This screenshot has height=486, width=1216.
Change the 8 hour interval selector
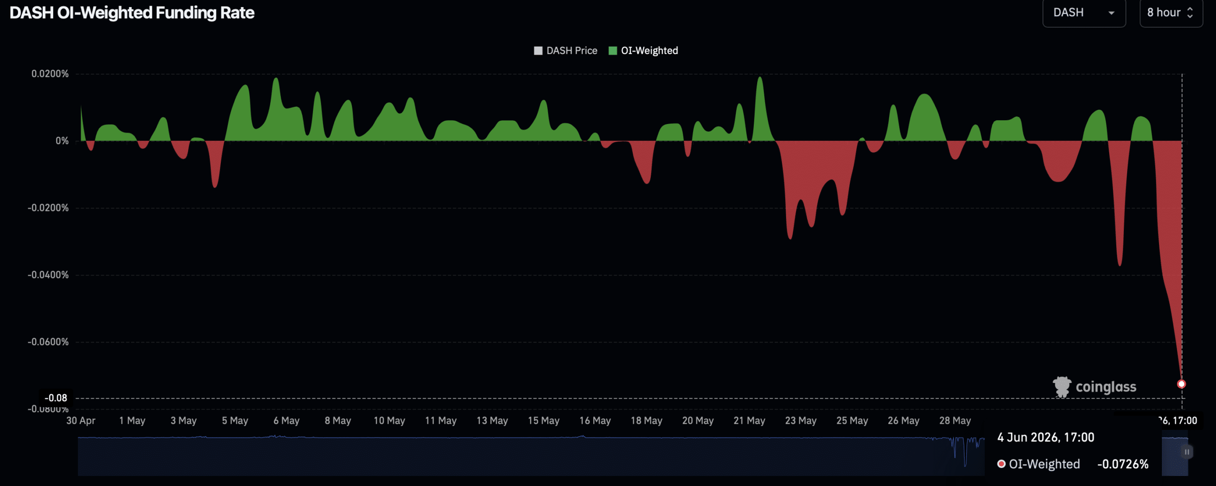pyautogui.click(x=1171, y=13)
